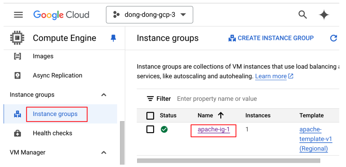346x167 pixels.
Task: Open the Gemini sparkle assistant icon
Action: [324, 15]
